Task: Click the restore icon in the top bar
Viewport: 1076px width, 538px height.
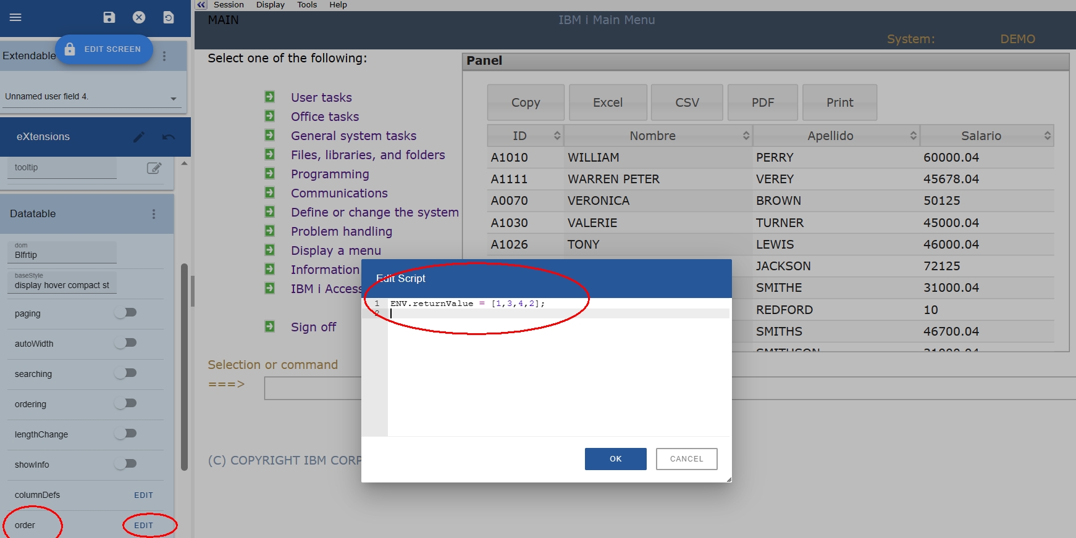Action: (169, 17)
